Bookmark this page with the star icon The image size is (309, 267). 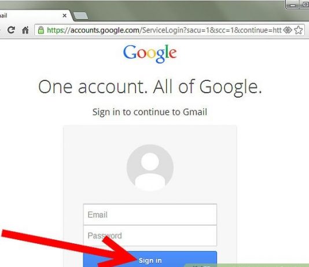click(x=299, y=30)
